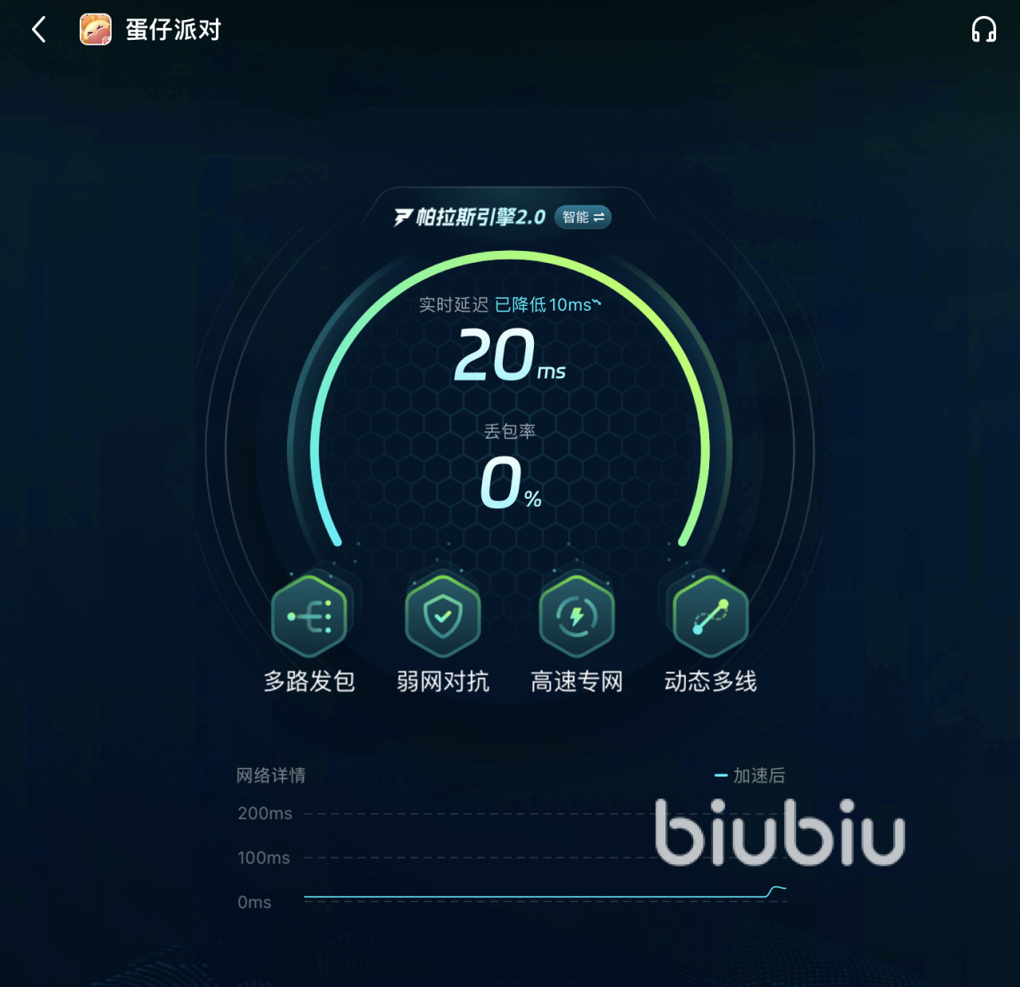This screenshot has height=987, width=1020.
Task: Tap the 已降低10ms latency link
Action: (x=548, y=305)
